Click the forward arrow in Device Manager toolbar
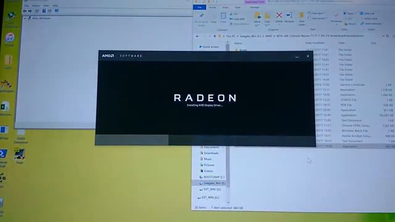395x222 pixels. click(30, 11)
